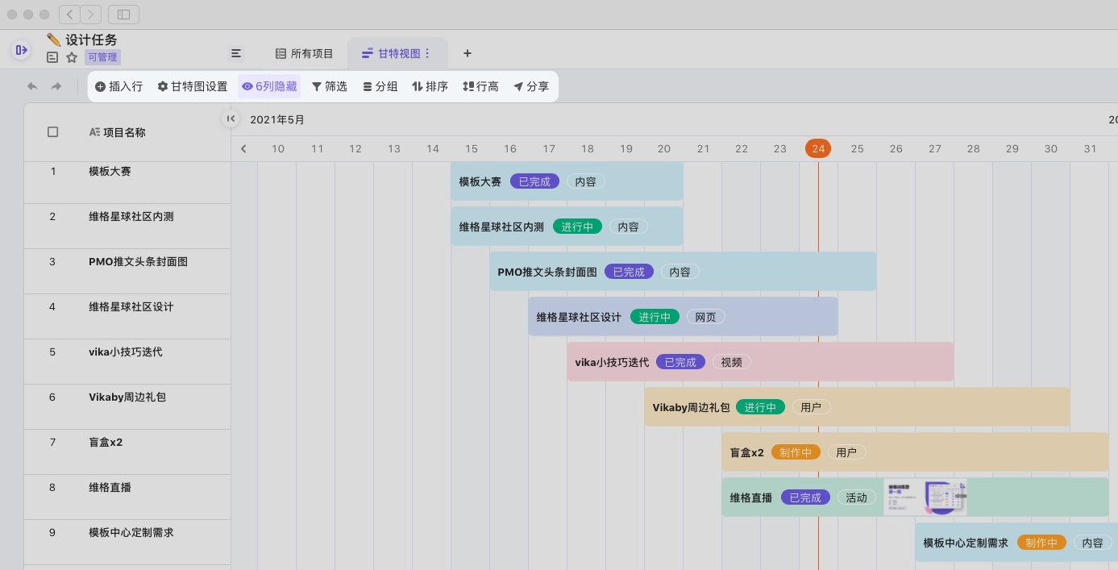Click date 15 in timeline header
1118x570 pixels.
(x=472, y=148)
